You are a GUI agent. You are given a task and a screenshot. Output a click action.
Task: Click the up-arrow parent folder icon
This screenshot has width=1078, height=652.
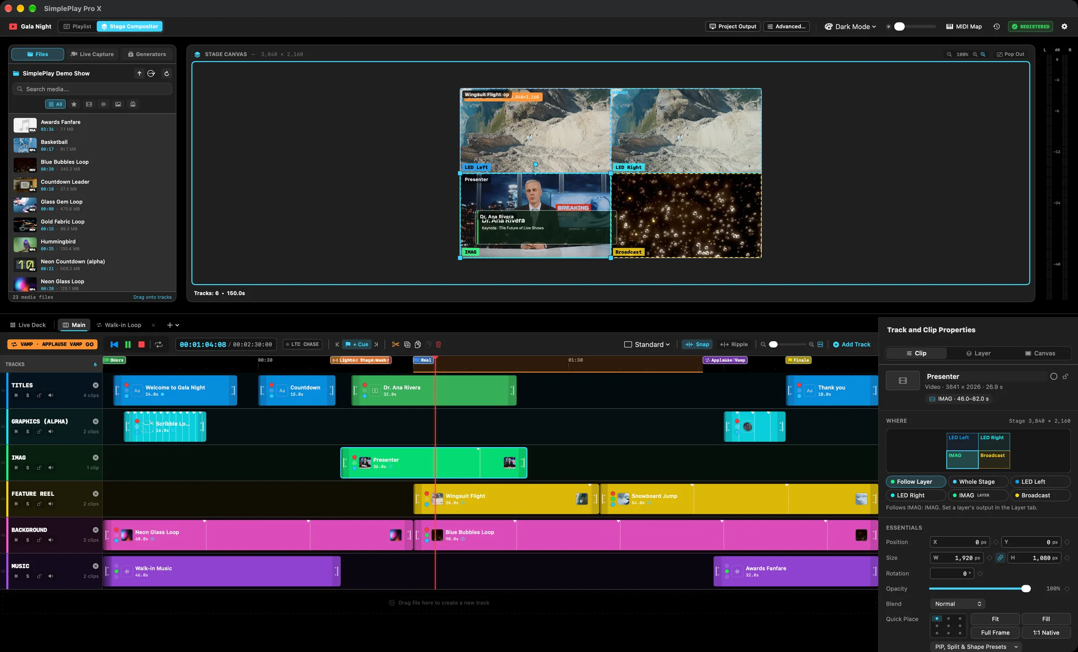[139, 74]
